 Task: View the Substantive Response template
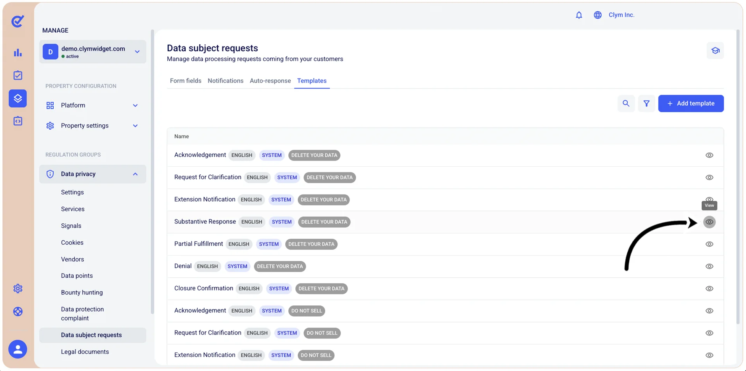tap(709, 222)
